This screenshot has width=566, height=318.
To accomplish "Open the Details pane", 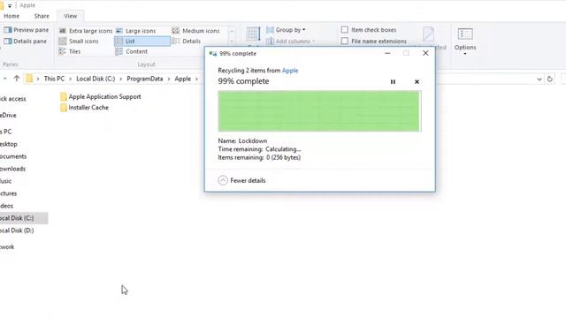I will (26, 42).
